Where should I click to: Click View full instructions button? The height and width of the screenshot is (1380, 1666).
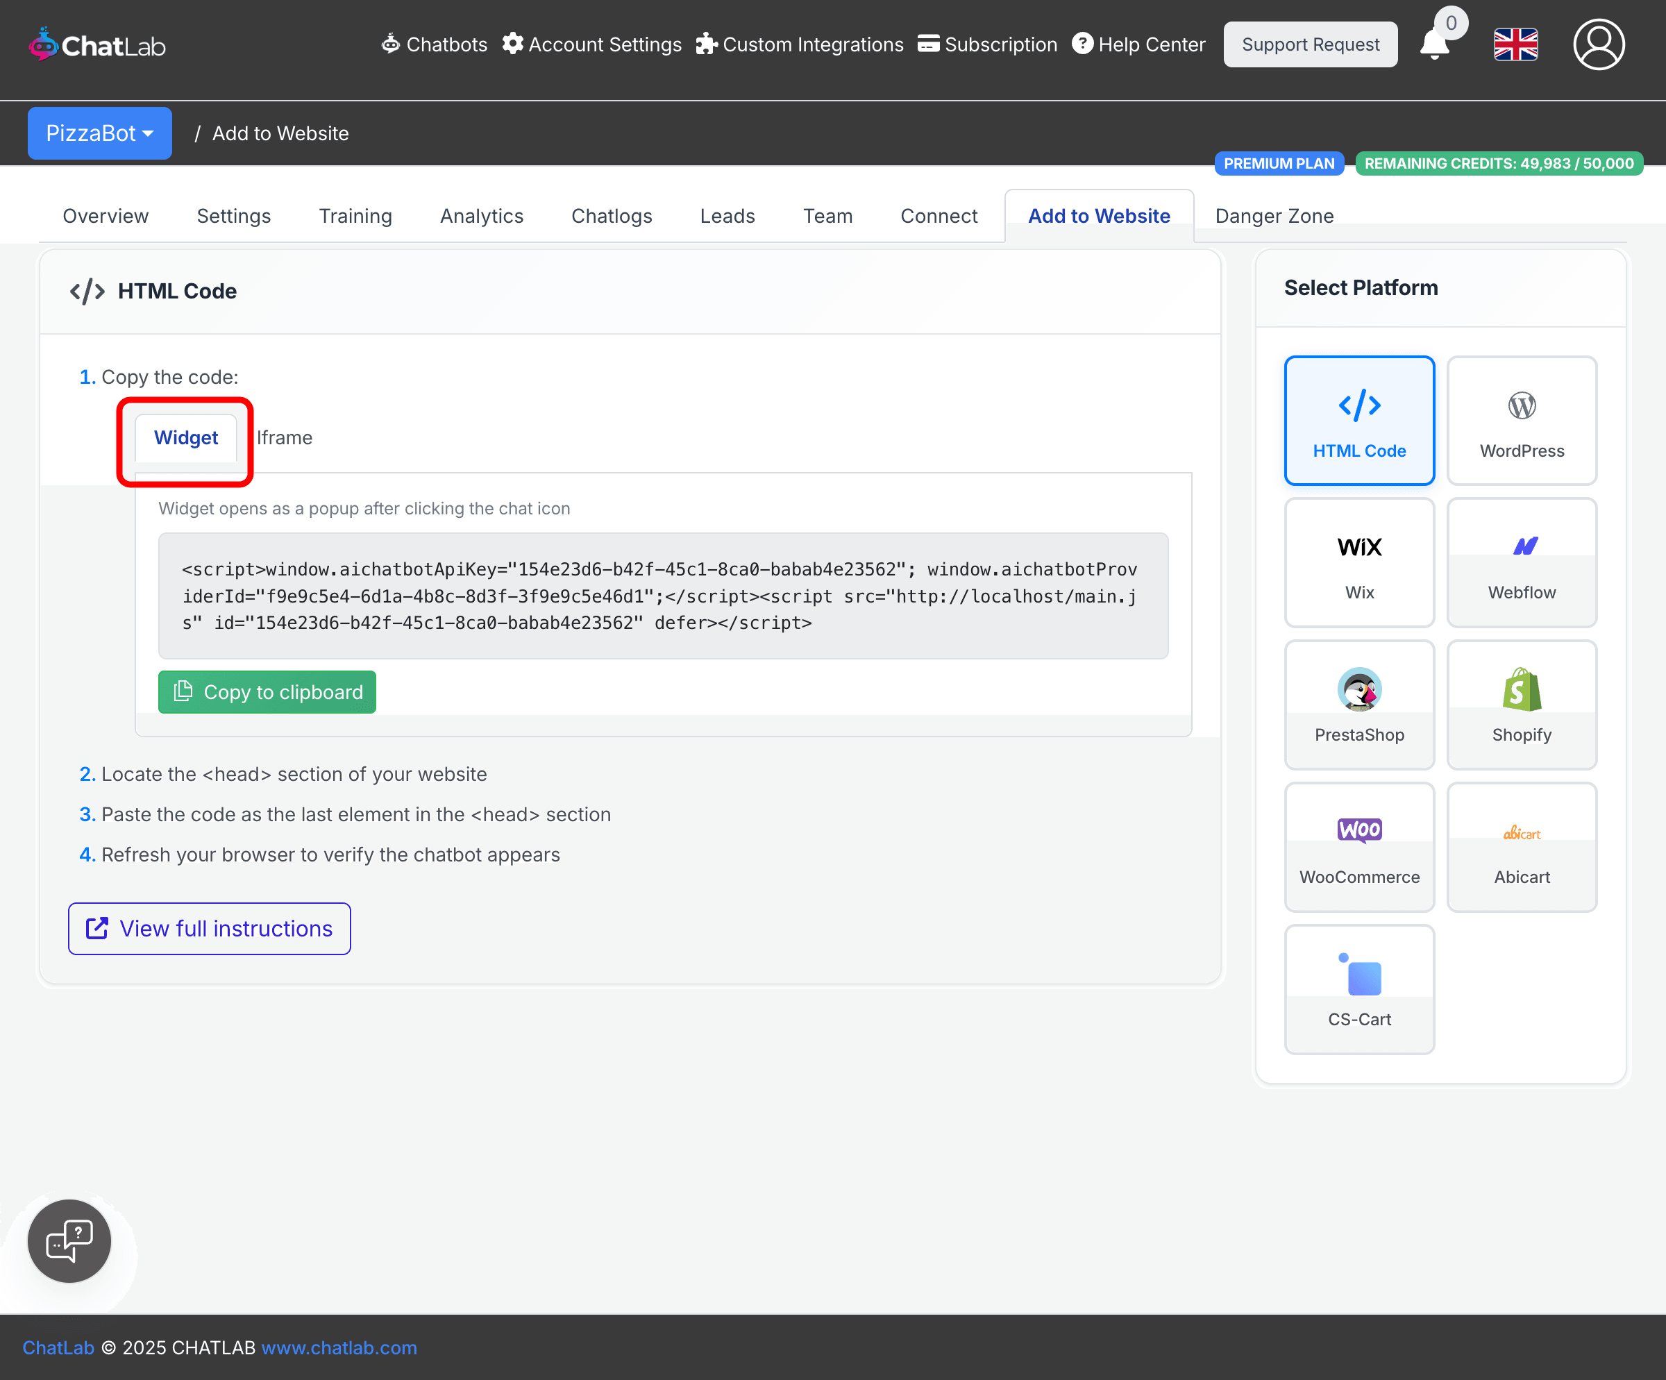[x=210, y=929]
